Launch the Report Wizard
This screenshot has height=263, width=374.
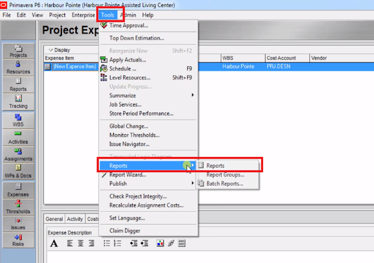148,175
